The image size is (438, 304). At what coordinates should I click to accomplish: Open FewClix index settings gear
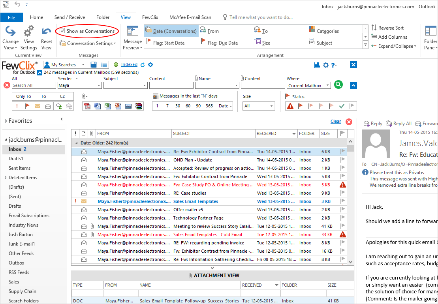tap(150, 65)
